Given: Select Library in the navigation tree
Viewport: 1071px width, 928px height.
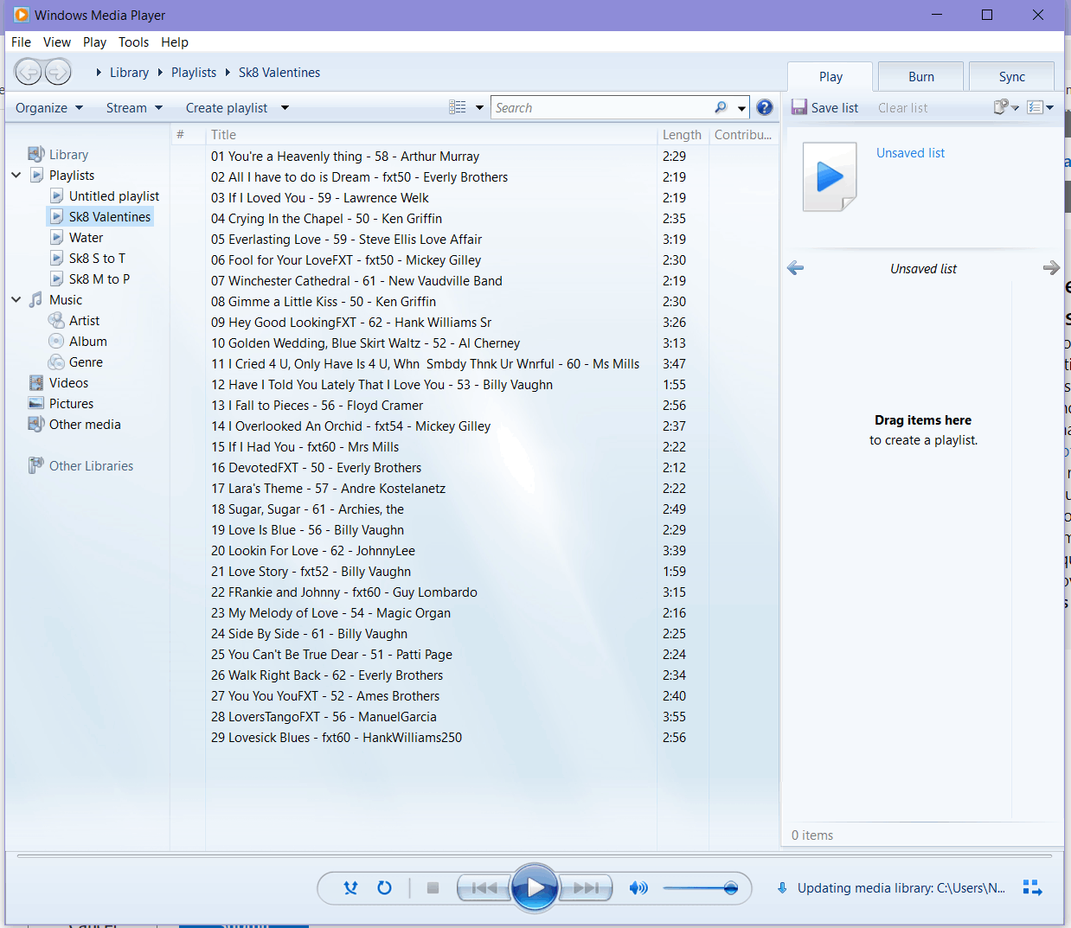Looking at the screenshot, I should [68, 154].
